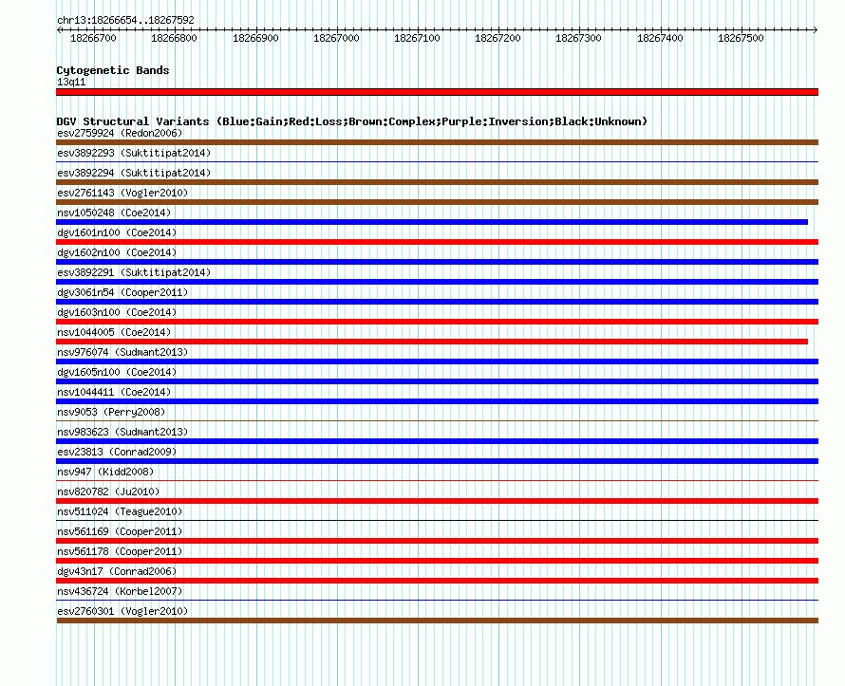Click the brown bar under esv2759924
Viewport: 845px width, 686px height.
[x=437, y=142]
